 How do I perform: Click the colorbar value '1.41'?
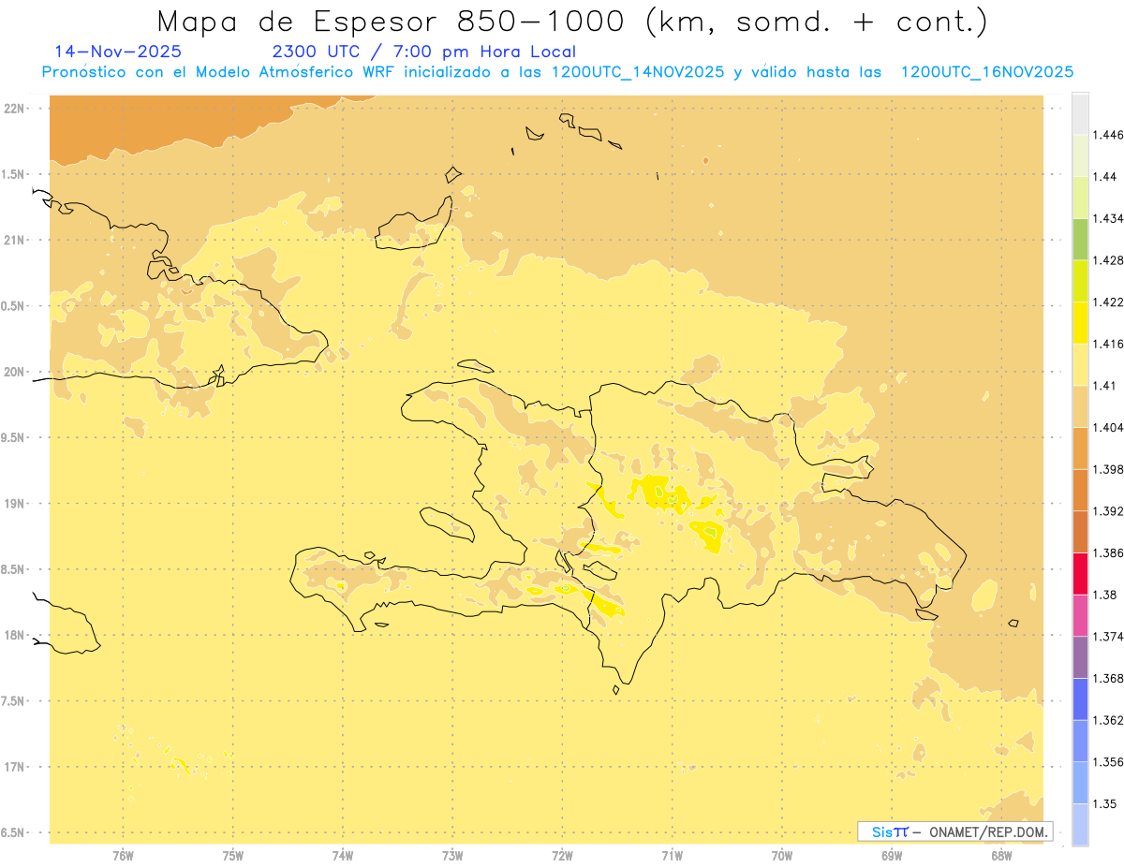click(x=1103, y=386)
